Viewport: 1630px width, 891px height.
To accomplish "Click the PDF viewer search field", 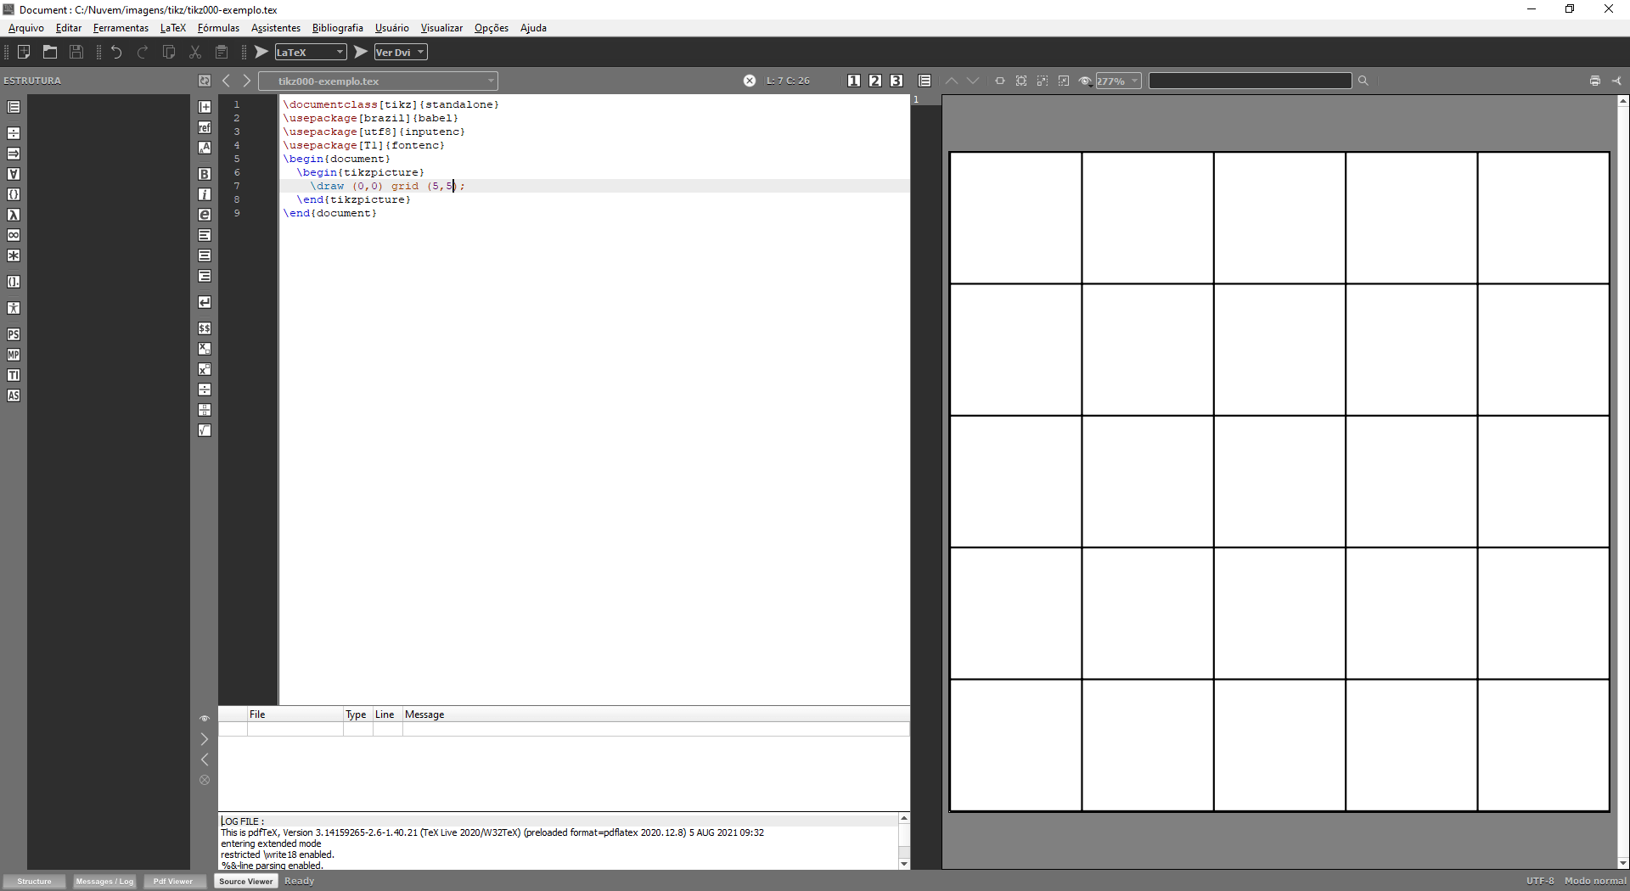I will (x=1250, y=81).
